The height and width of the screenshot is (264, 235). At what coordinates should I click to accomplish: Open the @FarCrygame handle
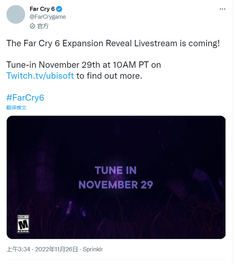[48, 17]
